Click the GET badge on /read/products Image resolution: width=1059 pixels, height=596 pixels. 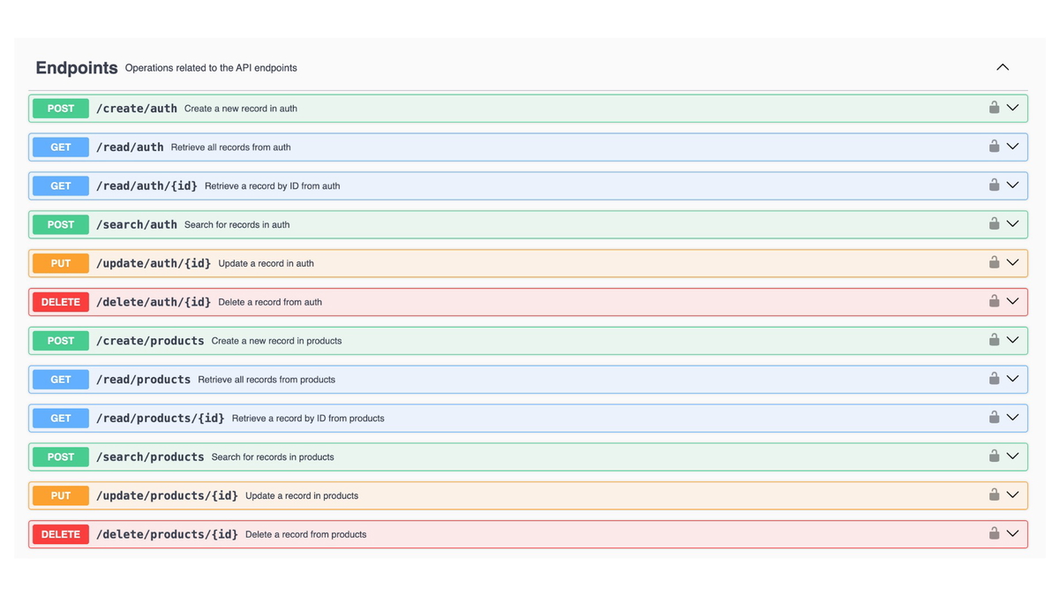(59, 379)
